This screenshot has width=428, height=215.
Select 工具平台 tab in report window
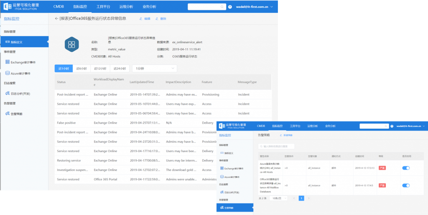click(103, 7)
